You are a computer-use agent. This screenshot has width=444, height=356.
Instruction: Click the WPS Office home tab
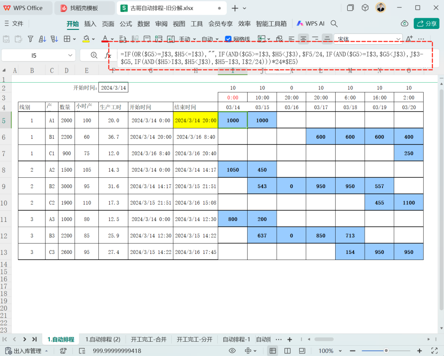pyautogui.click(x=26, y=8)
